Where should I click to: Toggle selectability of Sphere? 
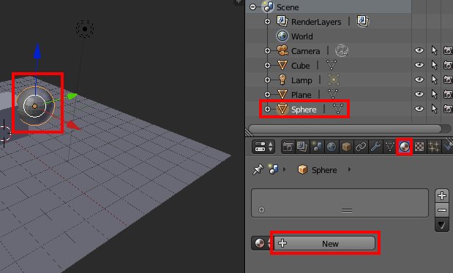(x=434, y=109)
